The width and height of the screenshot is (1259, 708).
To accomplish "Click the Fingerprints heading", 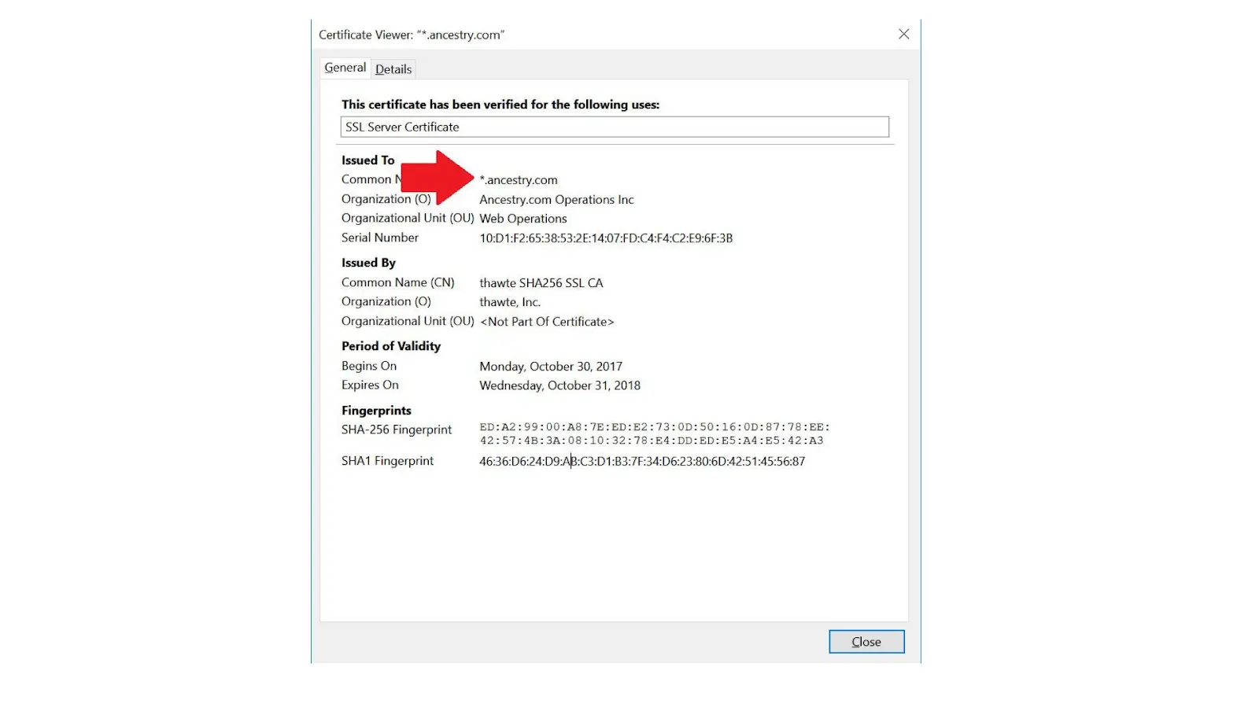I will point(376,411).
